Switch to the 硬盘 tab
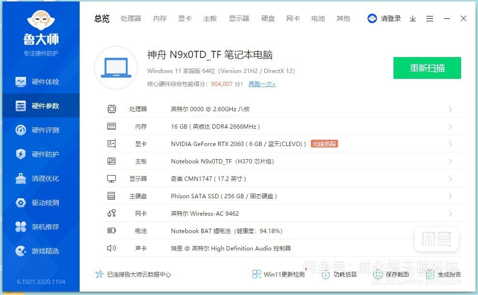 click(268, 18)
